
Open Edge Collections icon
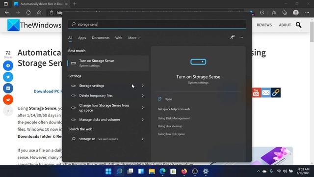coord(285,12)
